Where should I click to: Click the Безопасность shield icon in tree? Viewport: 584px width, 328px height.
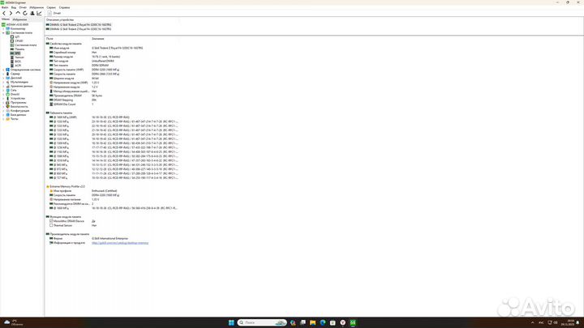[7, 106]
